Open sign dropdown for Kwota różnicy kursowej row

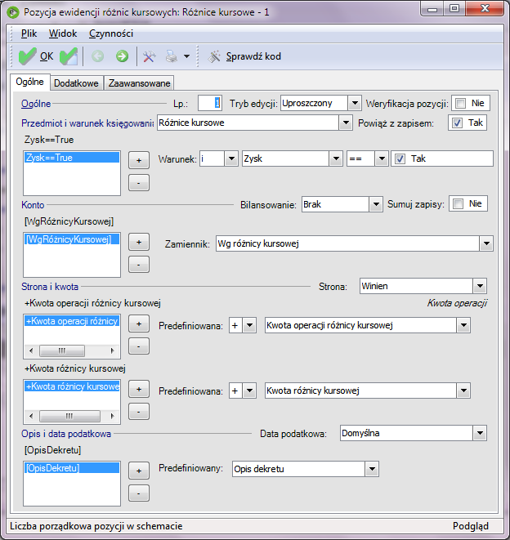[x=249, y=390]
